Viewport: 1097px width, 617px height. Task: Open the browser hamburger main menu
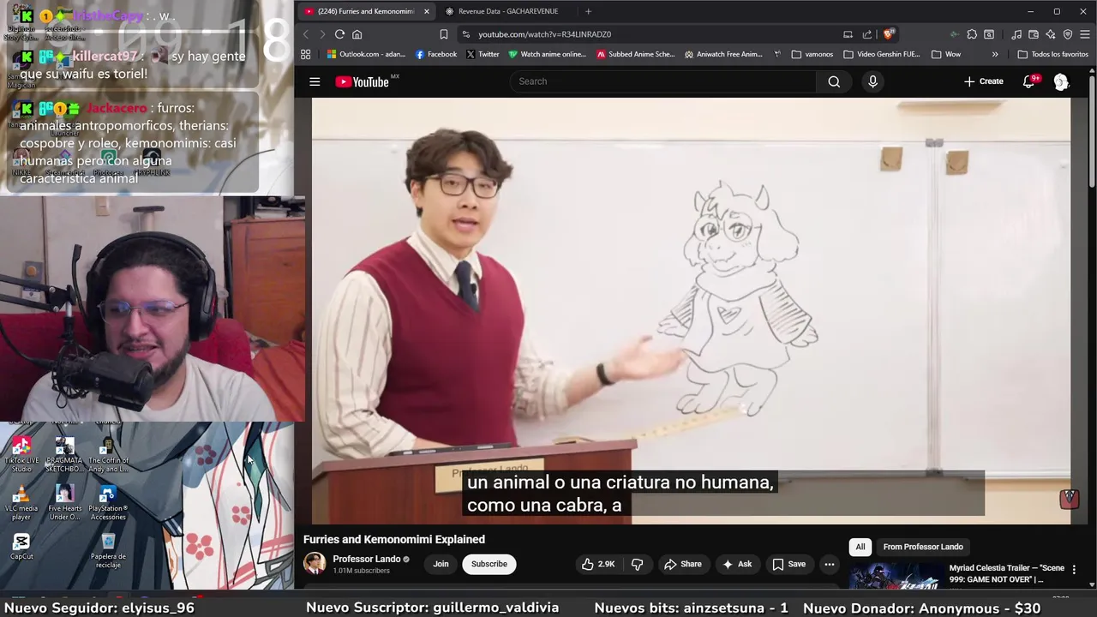tap(1085, 34)
